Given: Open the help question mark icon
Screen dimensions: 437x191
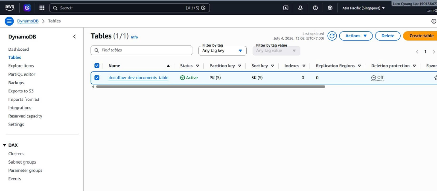Looking at the screenshot, I should pos(315,8).
